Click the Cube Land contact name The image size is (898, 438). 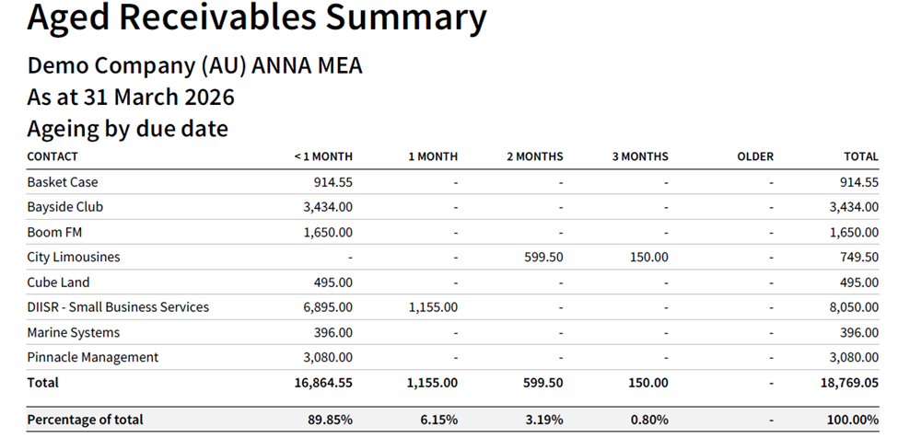pos(58,282)
